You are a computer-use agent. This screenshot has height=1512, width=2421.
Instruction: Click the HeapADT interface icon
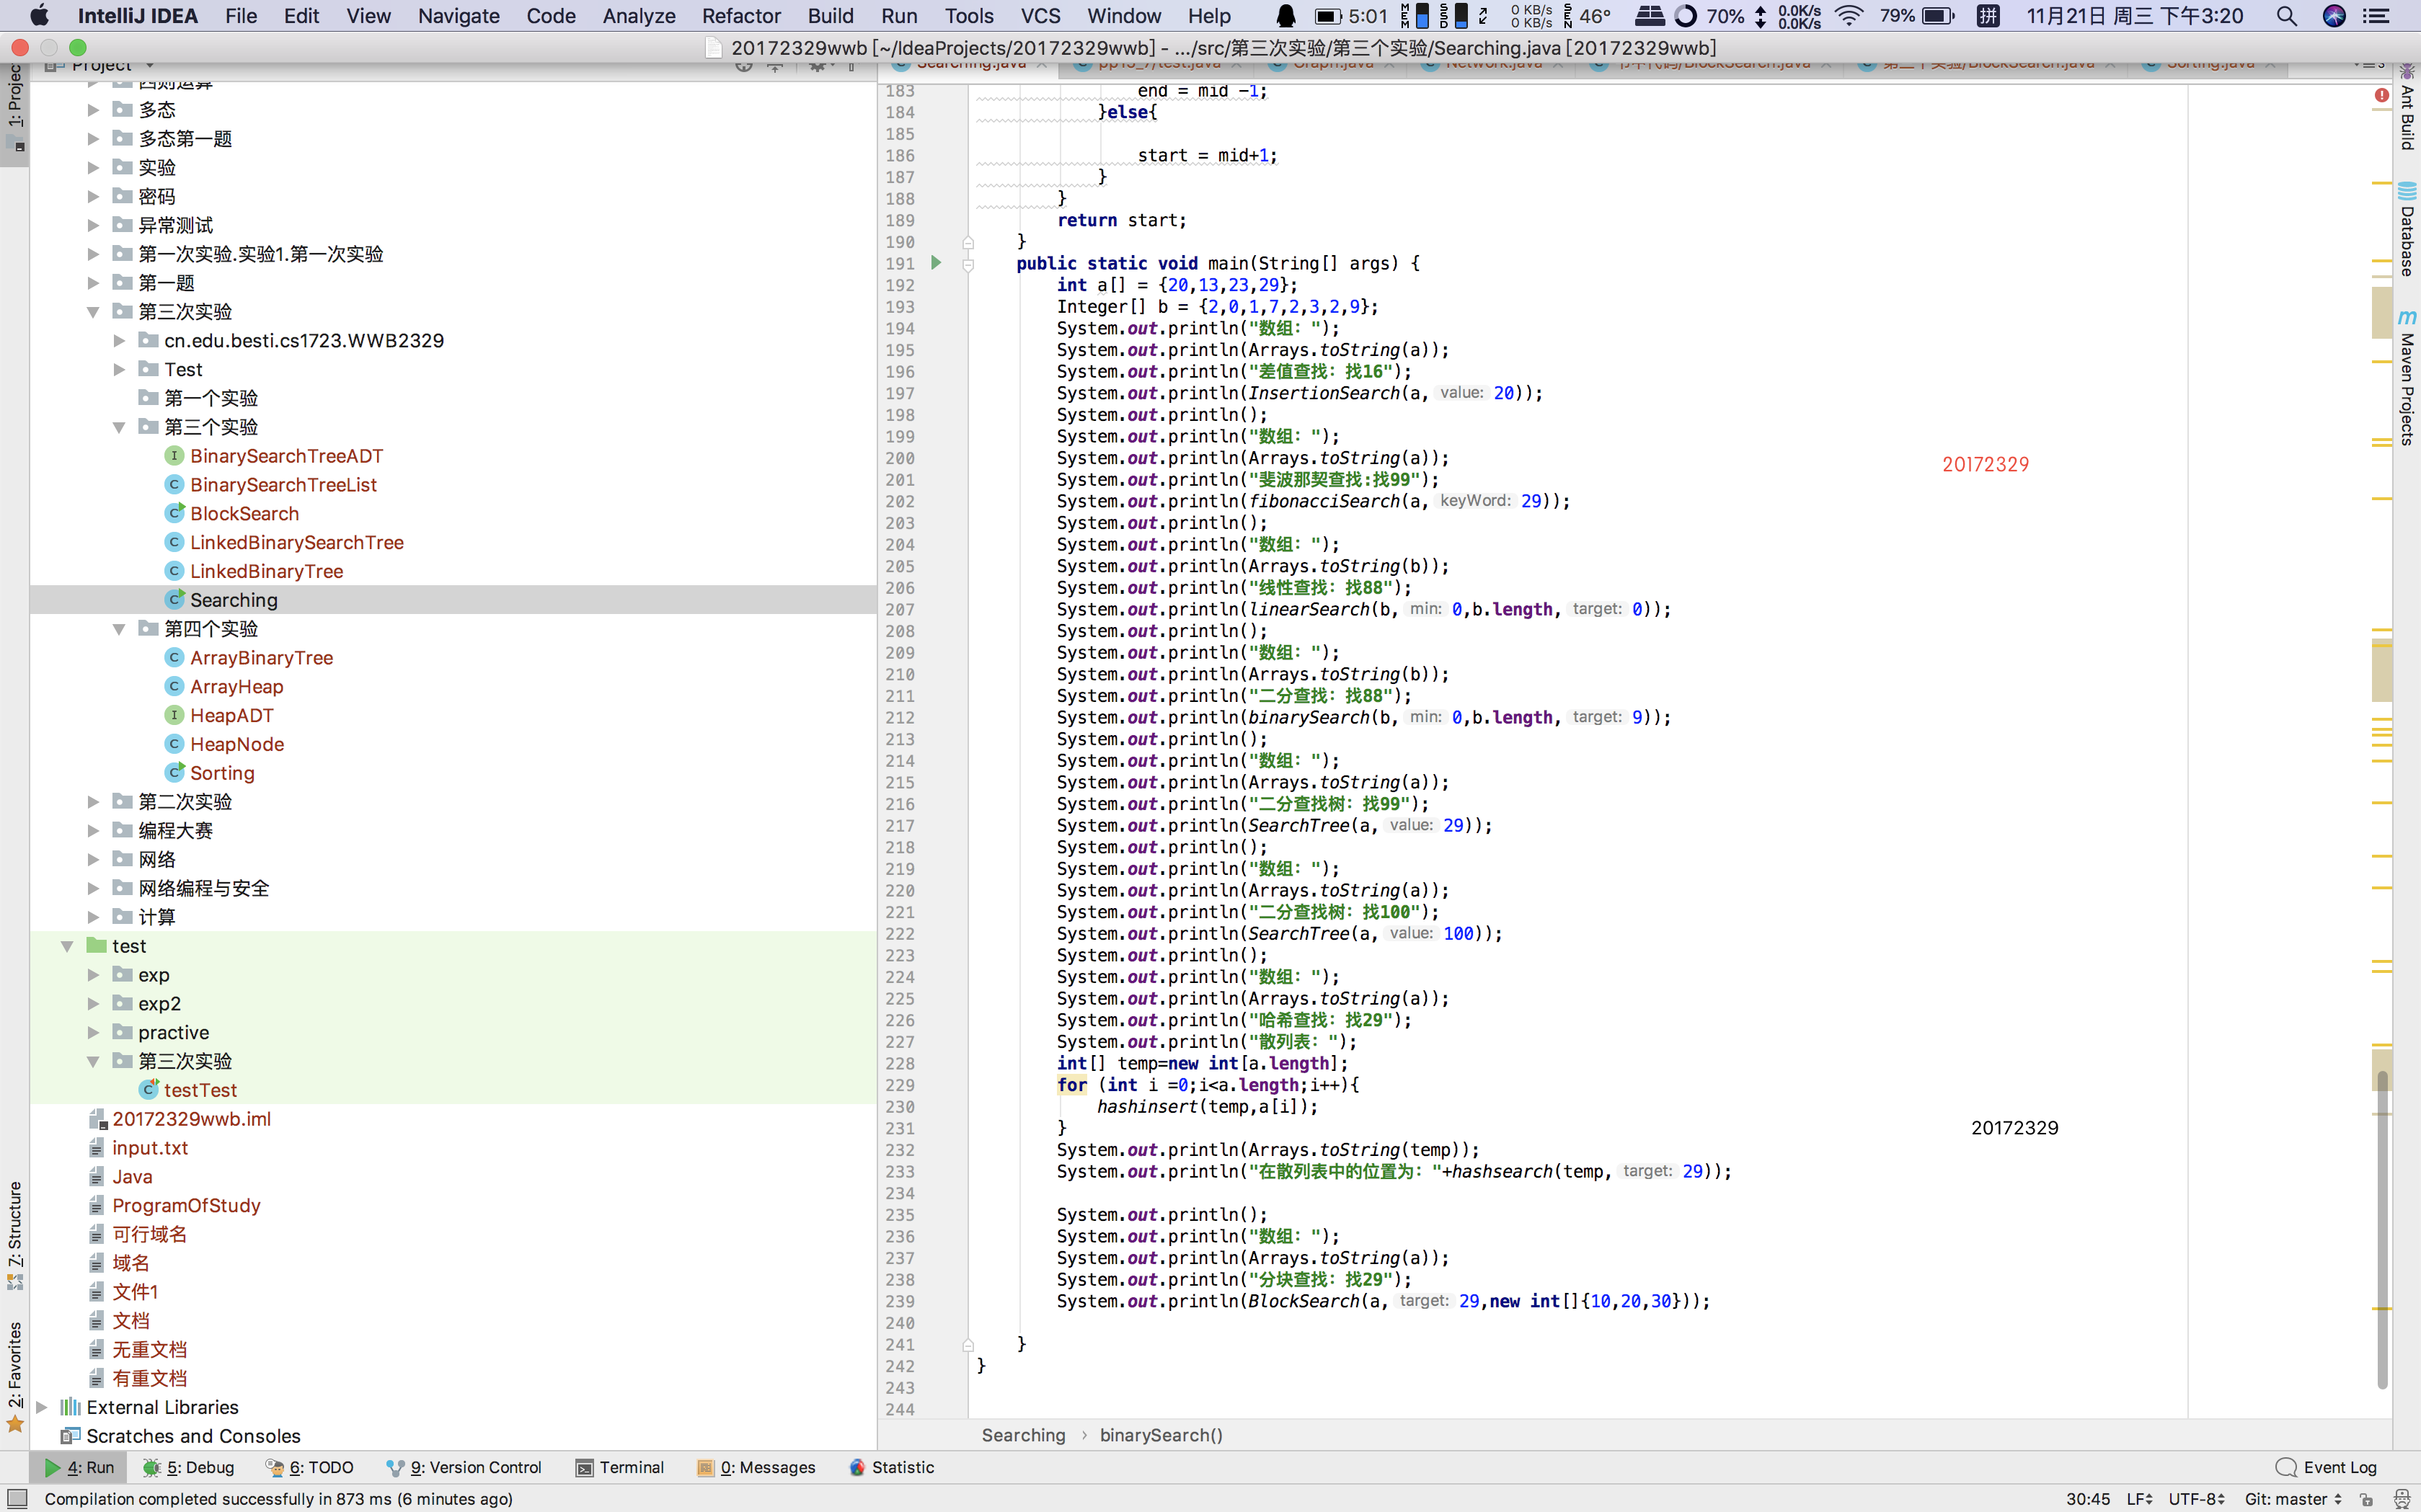point(174,715)
